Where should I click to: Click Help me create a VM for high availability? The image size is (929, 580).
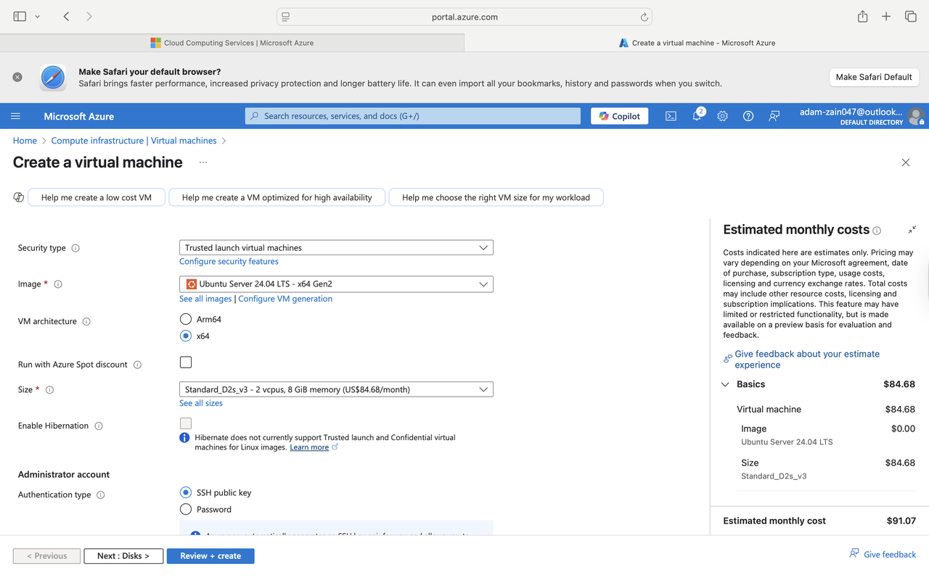point(277,197)
